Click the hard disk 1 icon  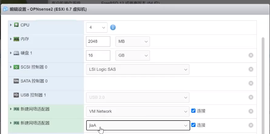(x=16, y=53)
